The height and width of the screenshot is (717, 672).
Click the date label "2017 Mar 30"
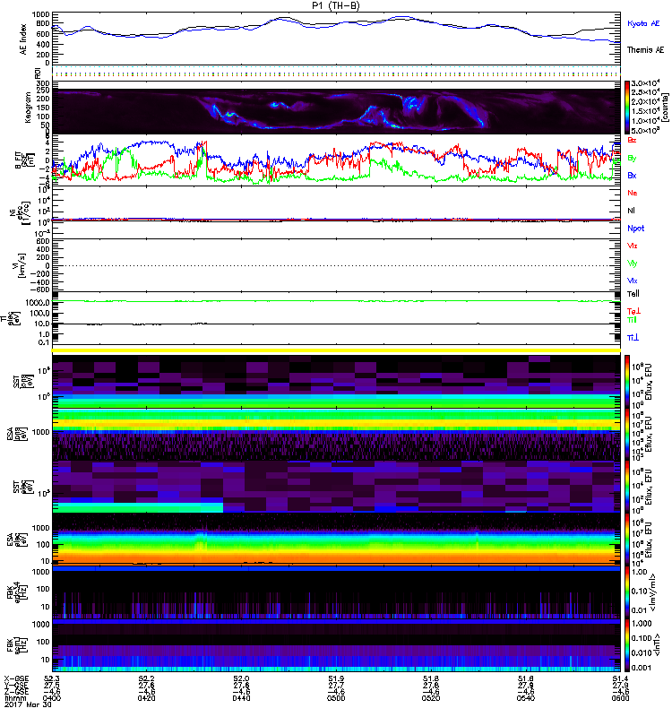click(x=29, y=704)
